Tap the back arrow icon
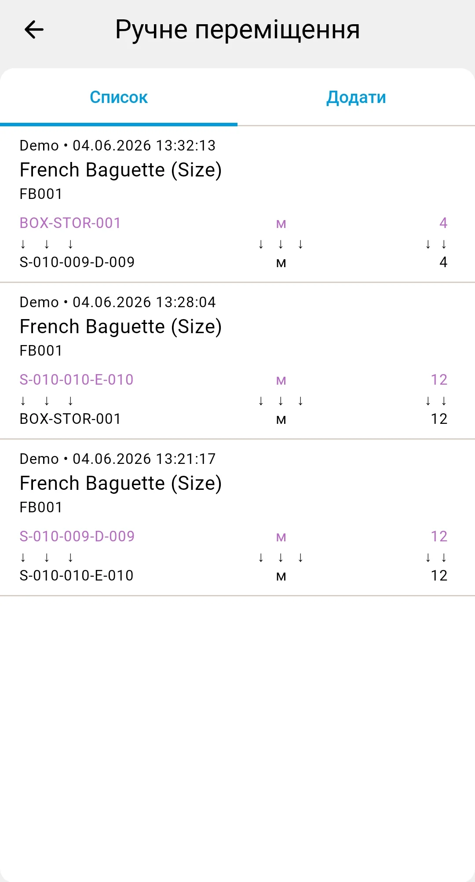The width and height of the screenshot is (475, 882). point(34,30)
